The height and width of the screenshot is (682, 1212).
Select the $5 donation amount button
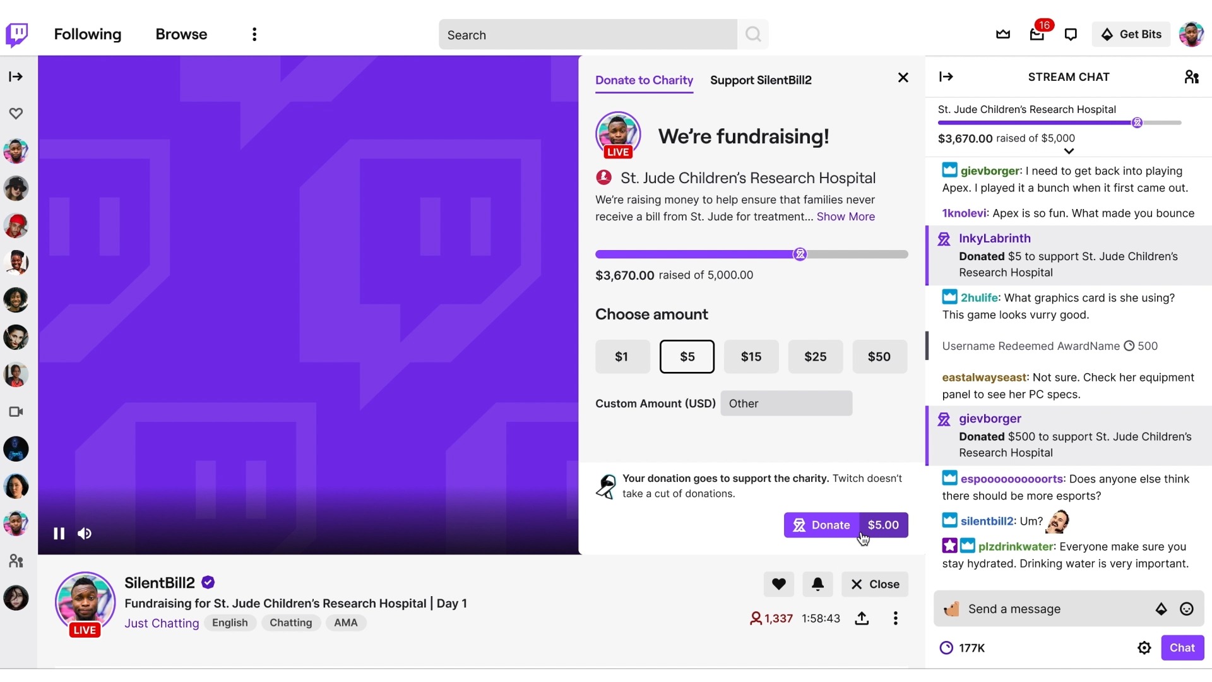pyautogui.click(x=687, y=356)
